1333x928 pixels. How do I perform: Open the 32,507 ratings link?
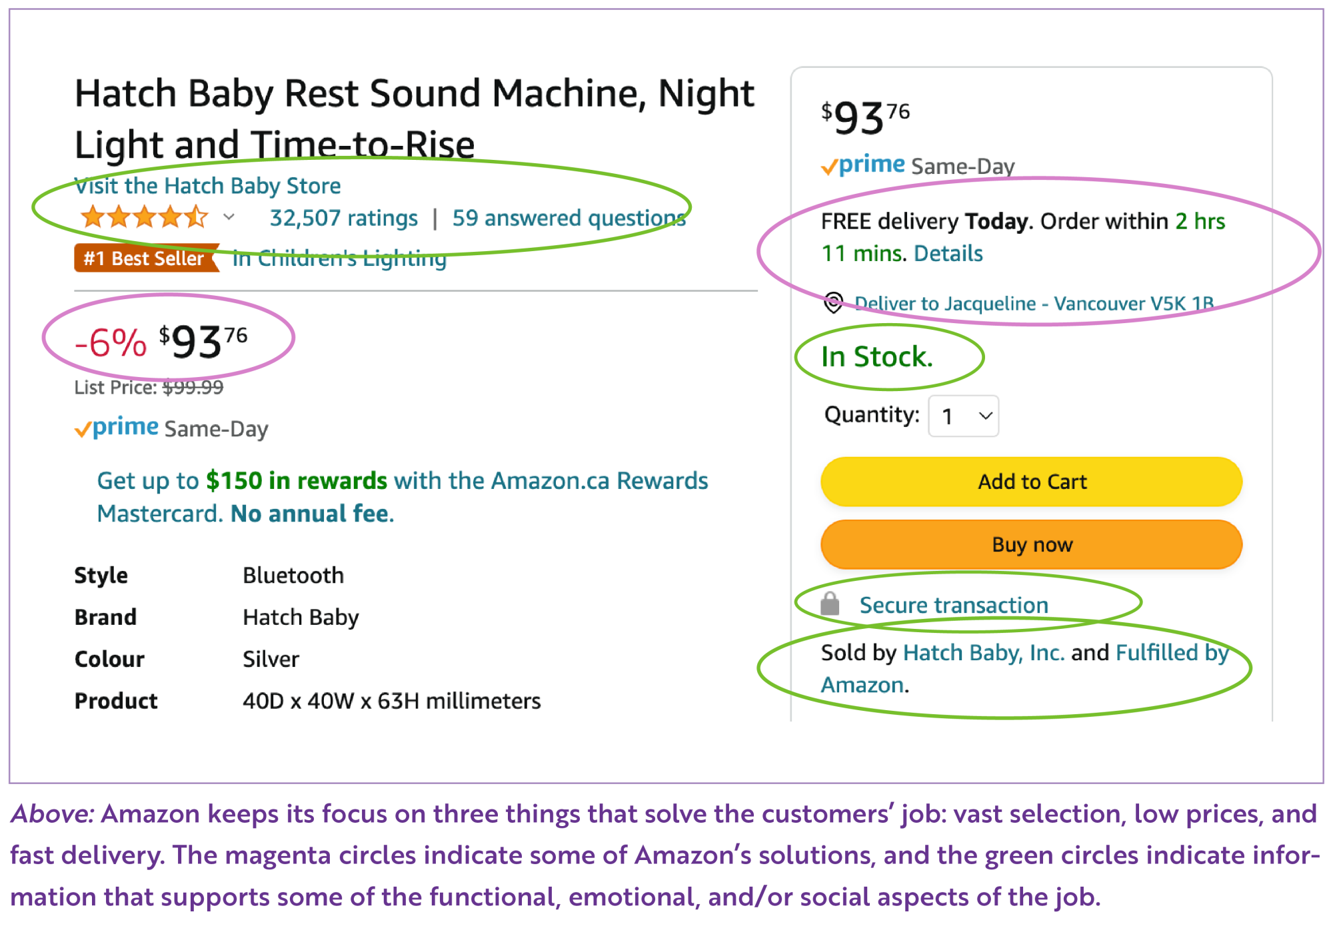click(343, 217)
